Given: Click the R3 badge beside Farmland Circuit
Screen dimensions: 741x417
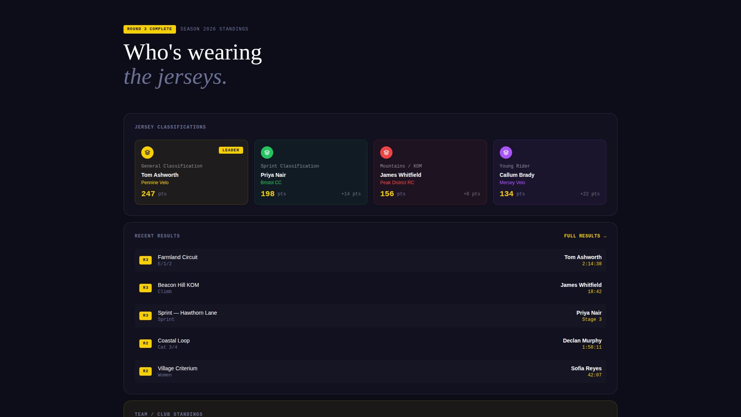Looking at the screenshot, I should click(x=145, y=260).
